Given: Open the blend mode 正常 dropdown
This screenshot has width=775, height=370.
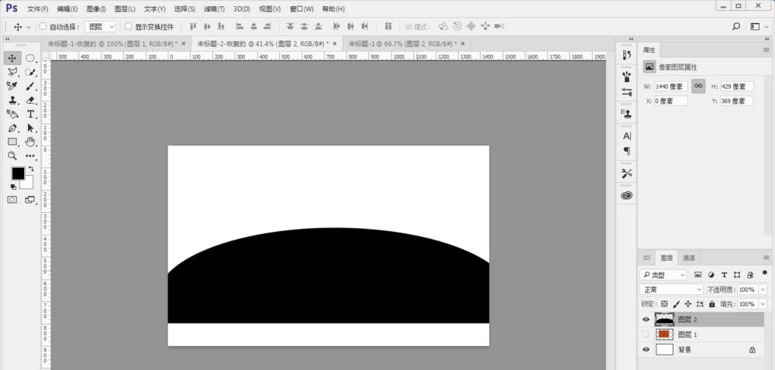Looking at the screenshot, I should click(670, 289).
